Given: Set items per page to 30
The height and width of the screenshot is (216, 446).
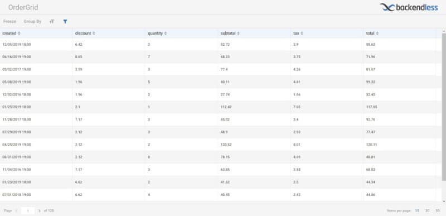Looking at the screenshot, I should click(x=427, y=210).
